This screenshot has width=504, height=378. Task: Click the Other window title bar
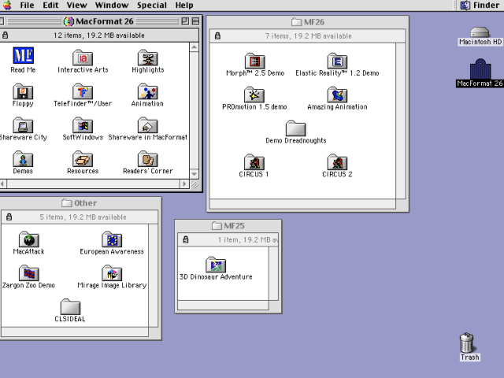[79, 203]
